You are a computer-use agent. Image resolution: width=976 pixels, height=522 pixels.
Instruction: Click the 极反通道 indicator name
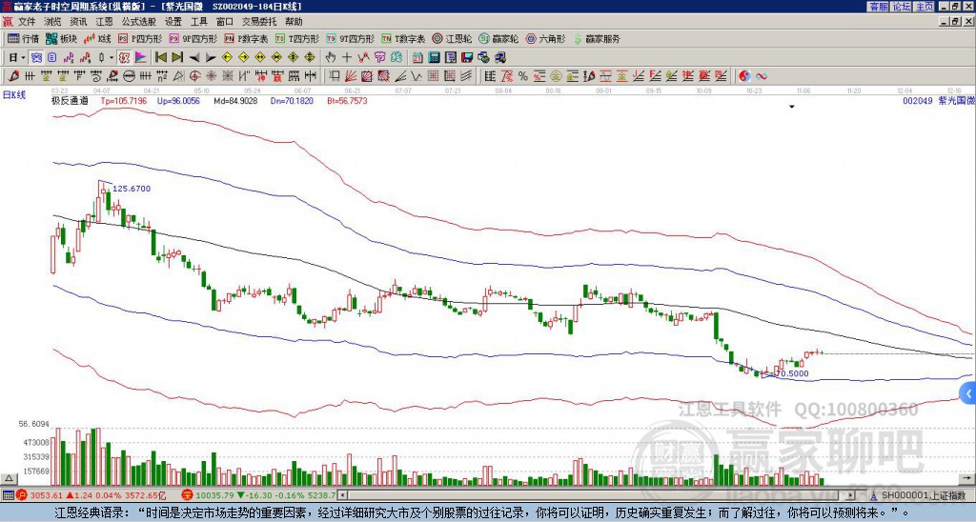(69, 100)
